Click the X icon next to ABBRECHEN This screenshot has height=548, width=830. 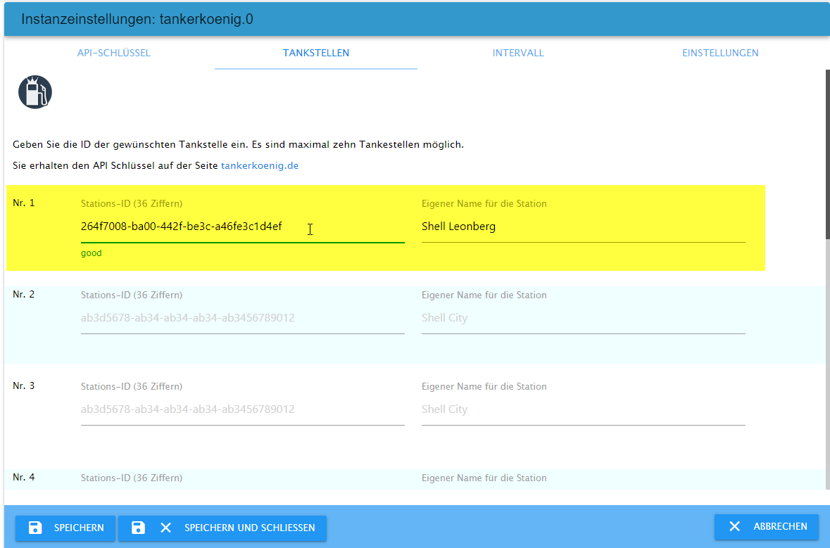coord(735,526)
